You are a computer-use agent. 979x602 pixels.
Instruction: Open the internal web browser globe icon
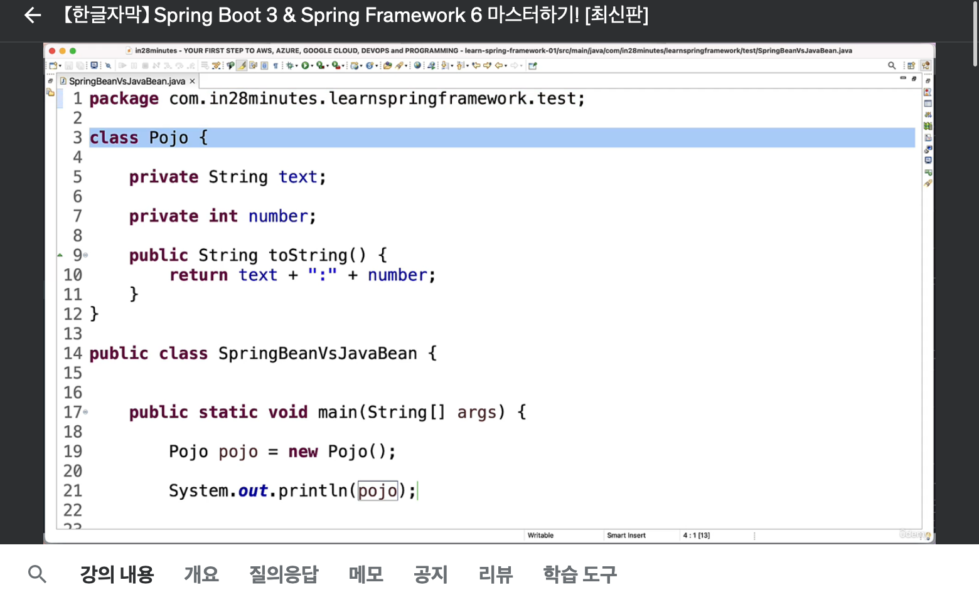click(x=417, y=65)
